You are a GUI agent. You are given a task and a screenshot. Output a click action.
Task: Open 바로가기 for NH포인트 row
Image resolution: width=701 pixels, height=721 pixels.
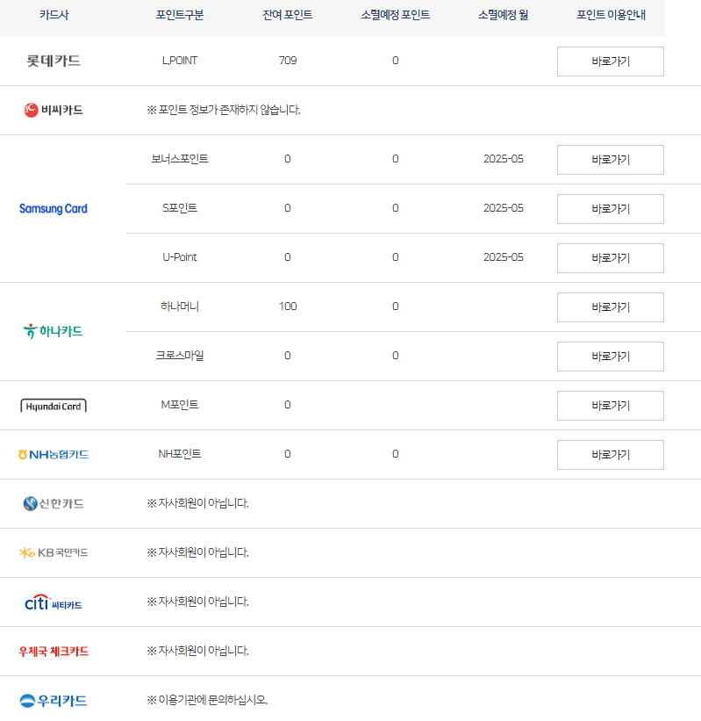point(610,455)
